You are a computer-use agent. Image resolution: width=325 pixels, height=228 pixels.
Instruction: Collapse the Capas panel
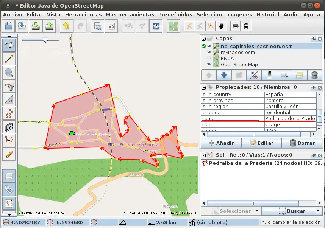click(x=204, y=39)
